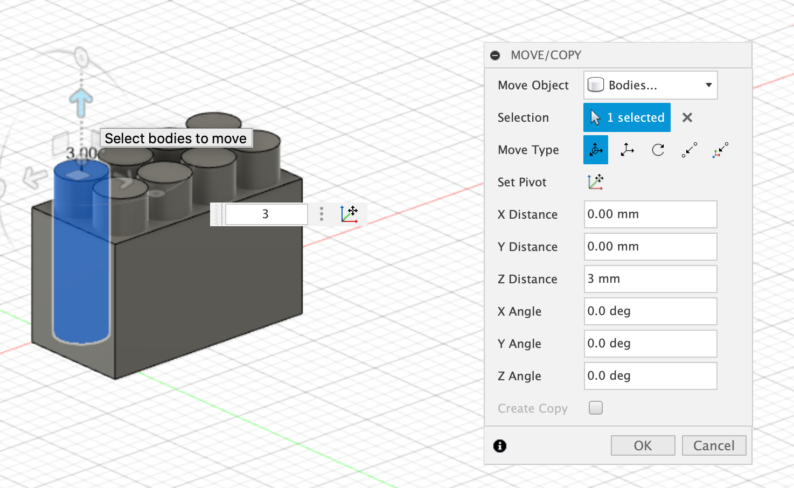Confirm the move with OK

click(643, 445)
